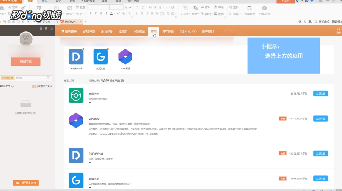Open the 活动中心 tab
Viewport: 342px width, 191px height.
point(188,32)
